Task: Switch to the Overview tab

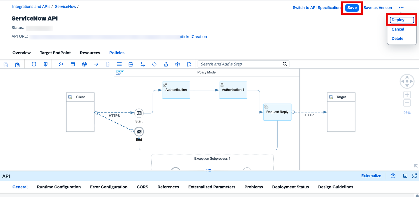Action: point(22,53)
